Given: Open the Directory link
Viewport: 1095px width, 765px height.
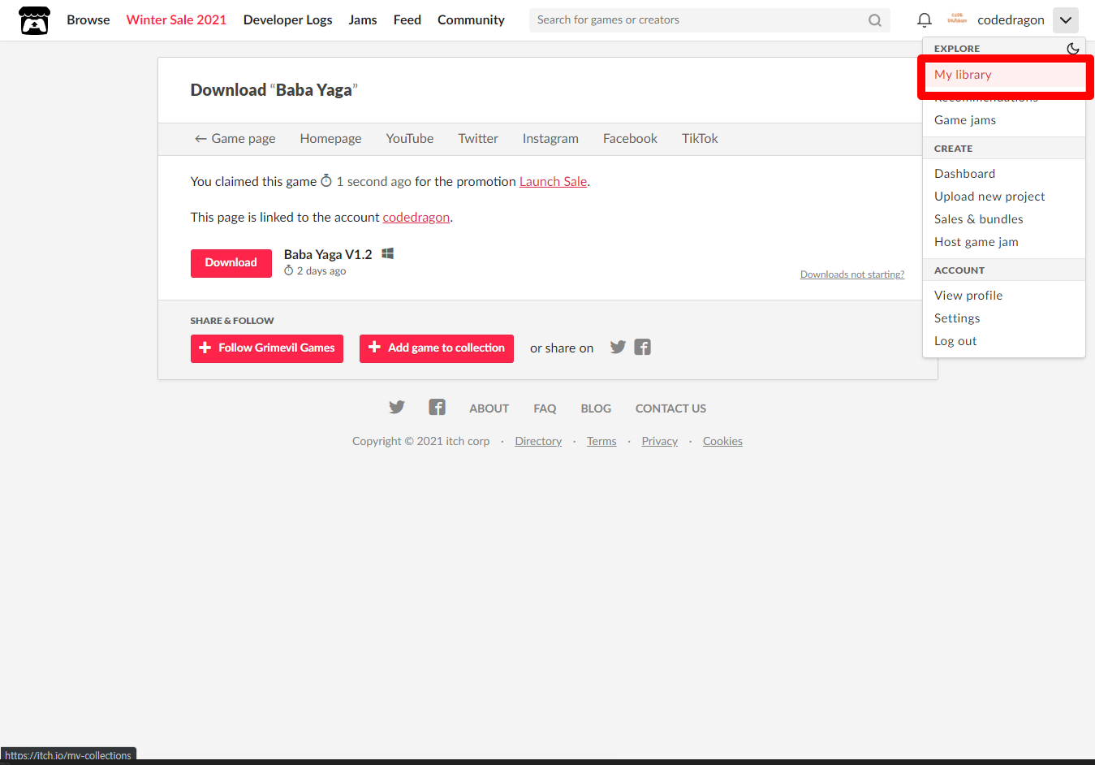Looking at the screenshot, I should [x=538, y=441].
